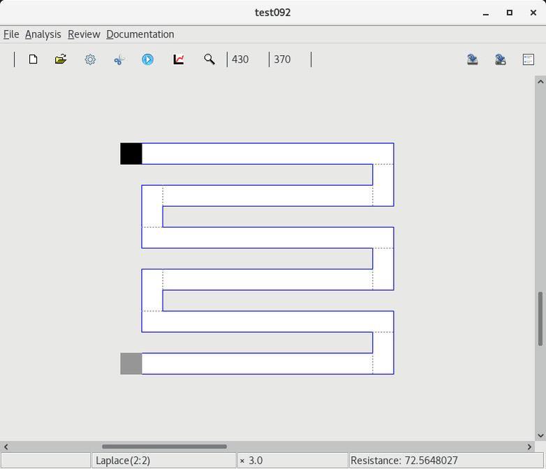
Task: Open the Analysis menu
Action: point(43,34)
